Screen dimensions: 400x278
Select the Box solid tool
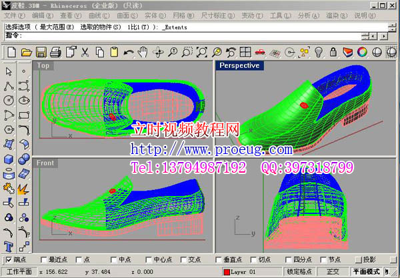(x=9, y=159)
